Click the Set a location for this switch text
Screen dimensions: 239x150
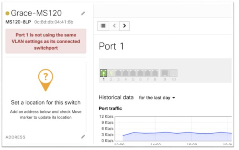point(45,102)
